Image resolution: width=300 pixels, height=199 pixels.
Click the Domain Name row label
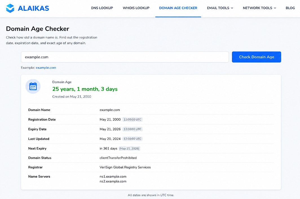coord(39,110)
